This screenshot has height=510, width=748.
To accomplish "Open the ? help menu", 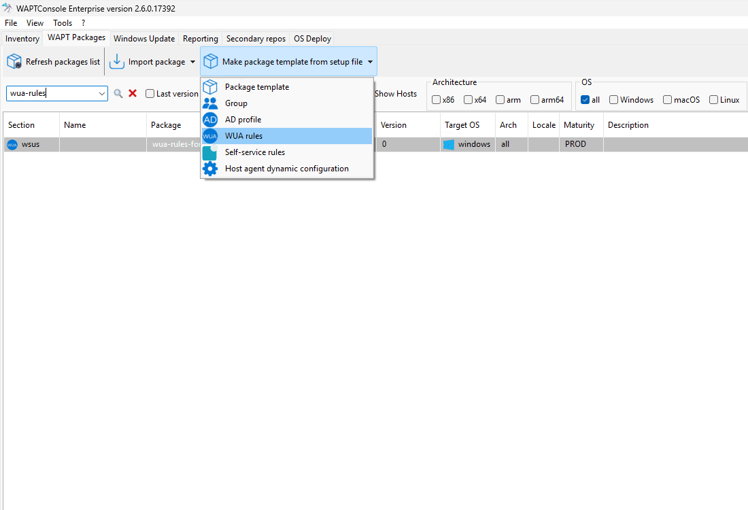I will click(x=84, y=23).
